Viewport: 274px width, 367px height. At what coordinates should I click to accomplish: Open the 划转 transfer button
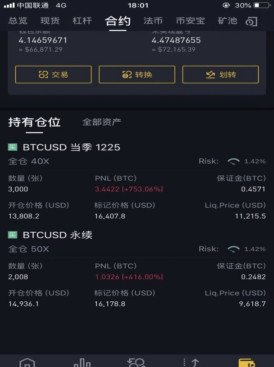pyautogui.click(x=220, y=74)
